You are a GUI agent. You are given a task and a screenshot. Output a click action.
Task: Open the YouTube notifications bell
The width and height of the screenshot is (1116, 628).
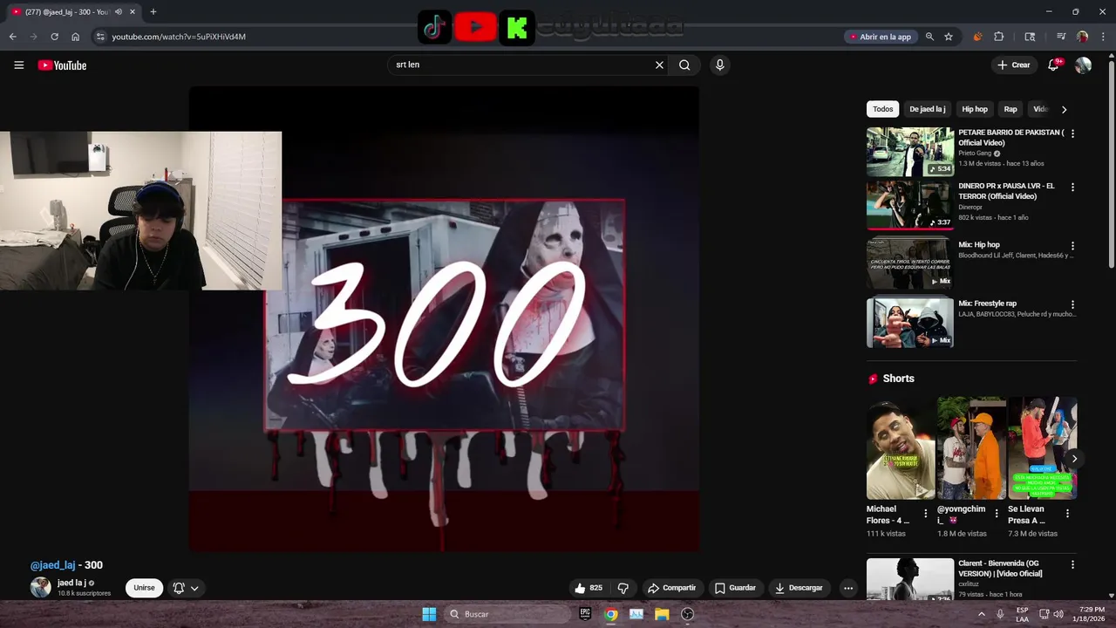tap(1053, 65)
